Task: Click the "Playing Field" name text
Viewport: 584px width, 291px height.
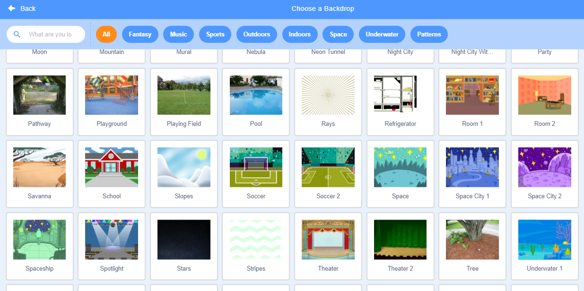Action: click(x=184, y=124)
